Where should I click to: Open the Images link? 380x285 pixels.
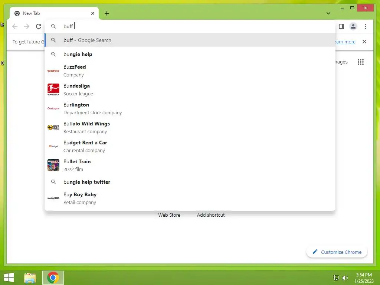tap(341, 62)
